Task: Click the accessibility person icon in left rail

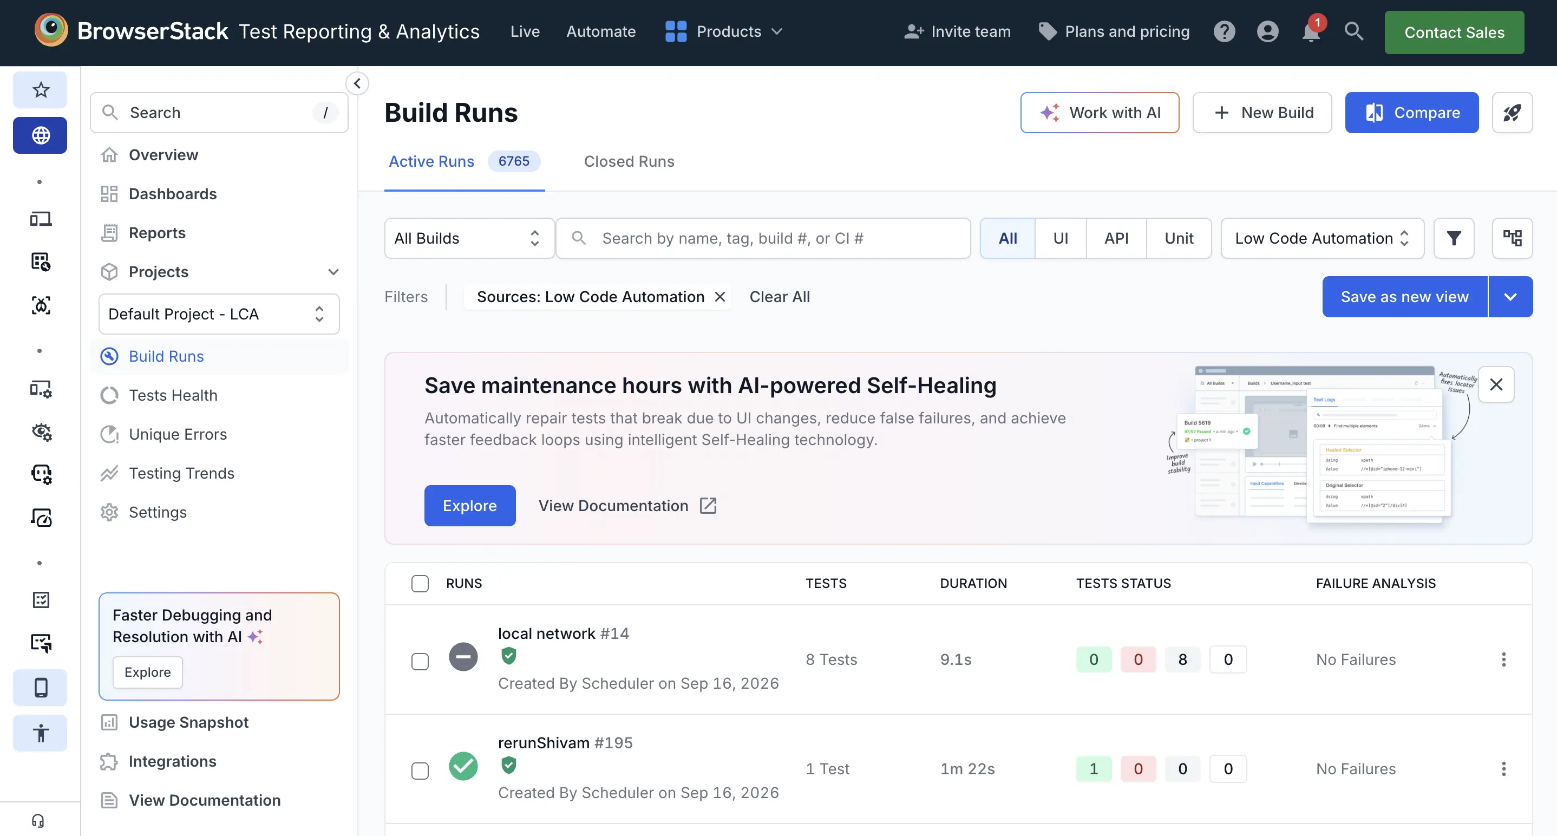Action: click(x=41, y=733)
